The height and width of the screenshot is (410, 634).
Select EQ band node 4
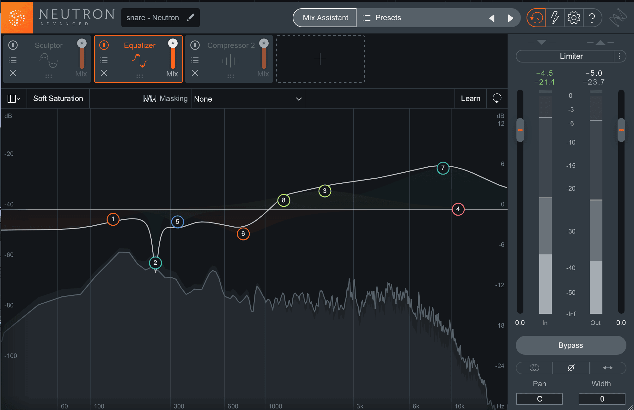[x=458, y=209]
